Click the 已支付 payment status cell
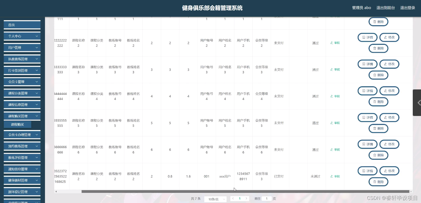Viewport: 421px width, 203px height. pos(279,176)
